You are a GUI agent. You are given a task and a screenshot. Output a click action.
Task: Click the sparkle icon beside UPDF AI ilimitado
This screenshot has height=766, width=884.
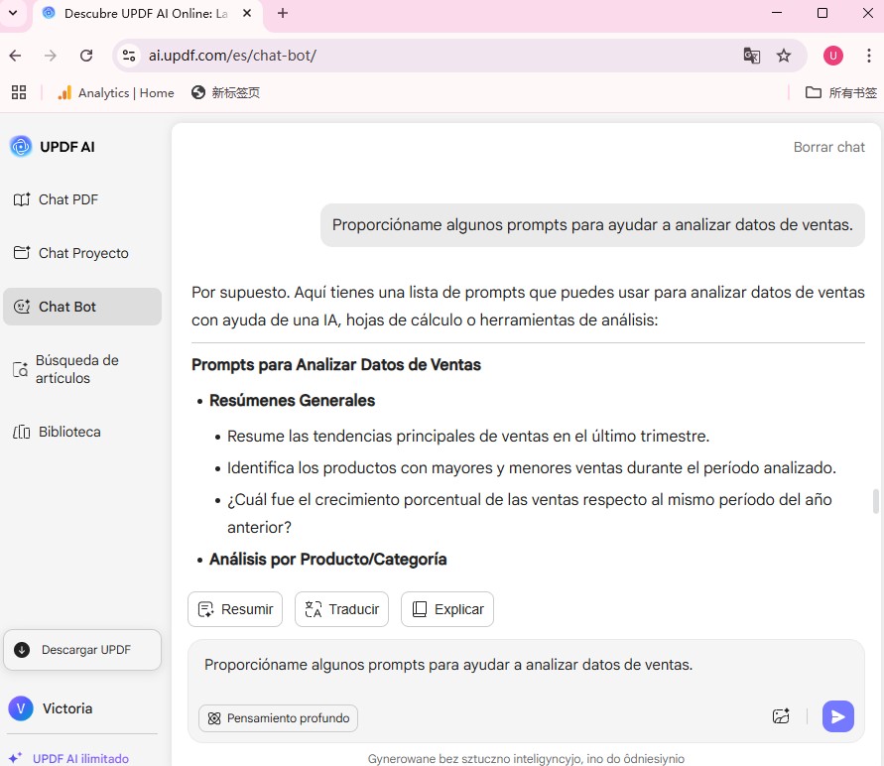[15, 757]
